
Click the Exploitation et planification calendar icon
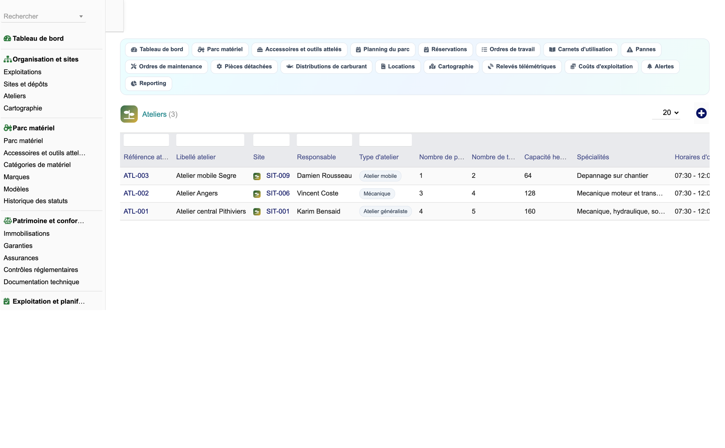[x=7, y=301]
